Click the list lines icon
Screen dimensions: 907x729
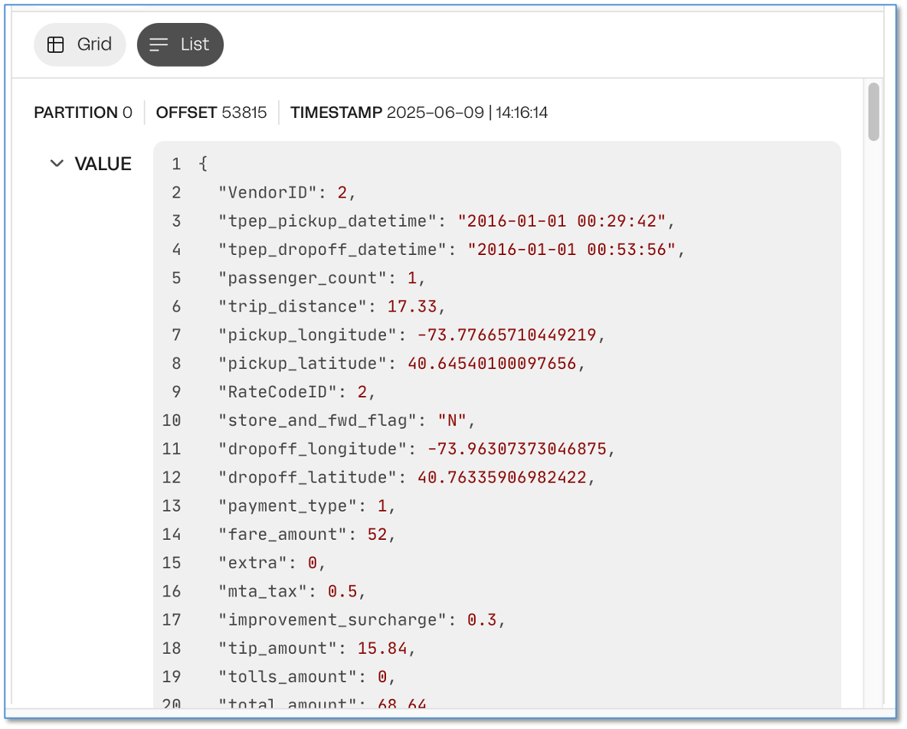(x=159, y=44)
